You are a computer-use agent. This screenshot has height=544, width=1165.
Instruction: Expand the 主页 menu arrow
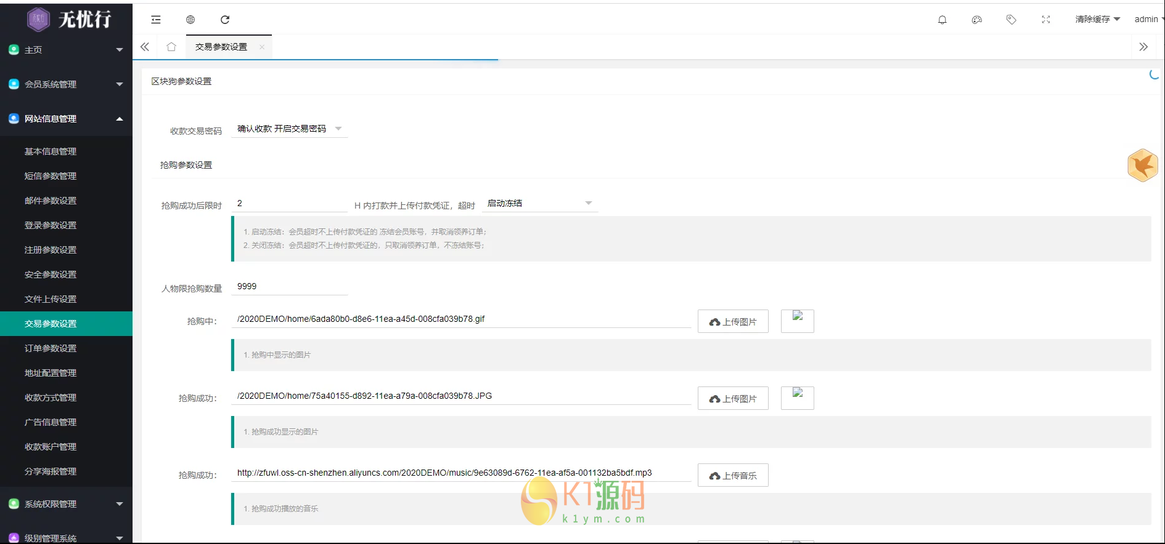pos(120,50)
